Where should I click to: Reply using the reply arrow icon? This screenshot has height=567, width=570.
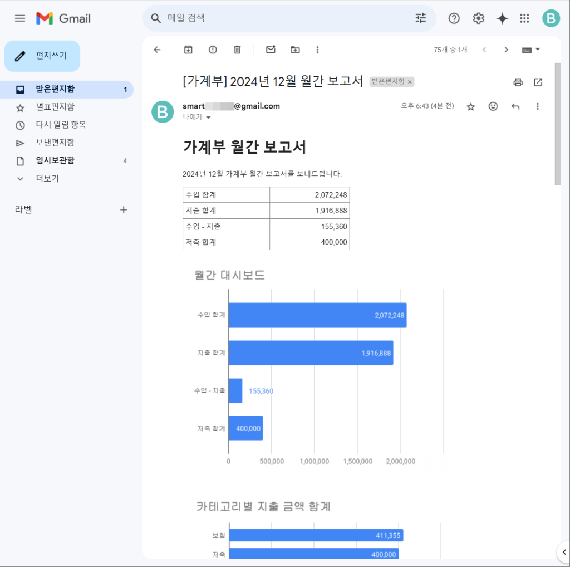coord(515,106)
